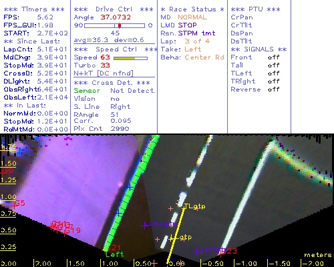Click the green Left lane label
Image resolution: width=334 pixels, height=267 pixels.
[115, 254]
